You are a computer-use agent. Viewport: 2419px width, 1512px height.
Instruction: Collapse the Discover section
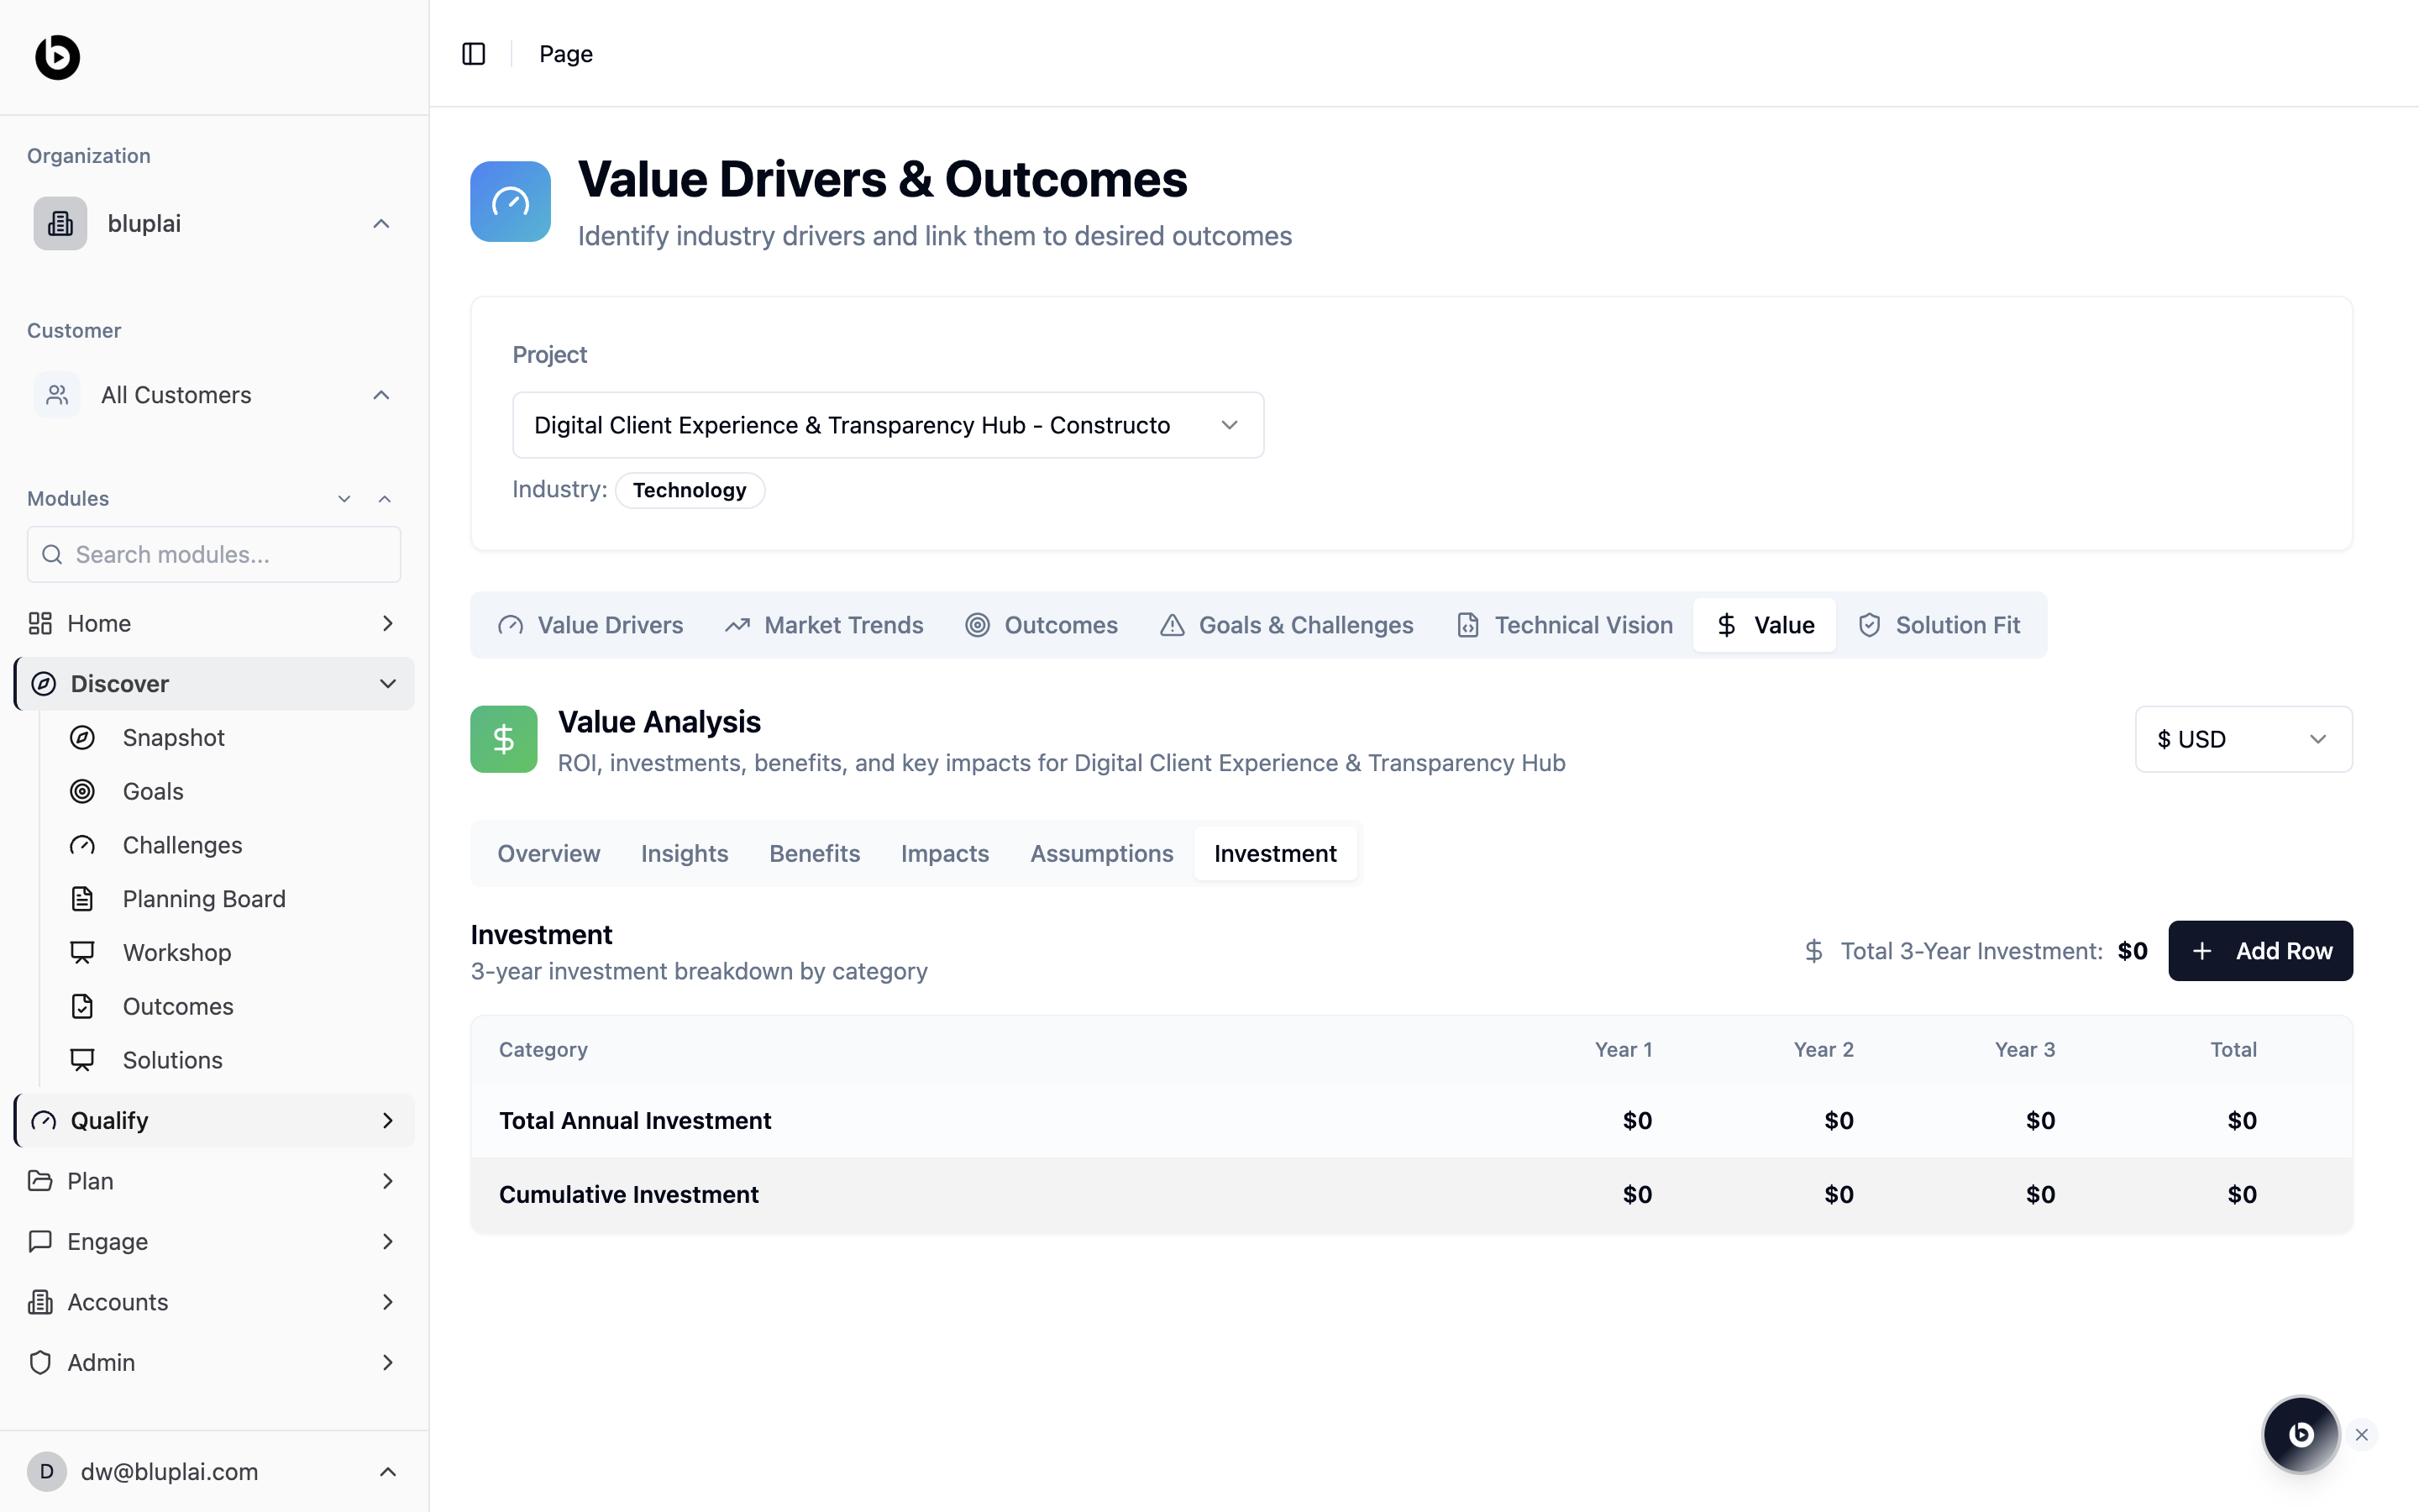388,684
